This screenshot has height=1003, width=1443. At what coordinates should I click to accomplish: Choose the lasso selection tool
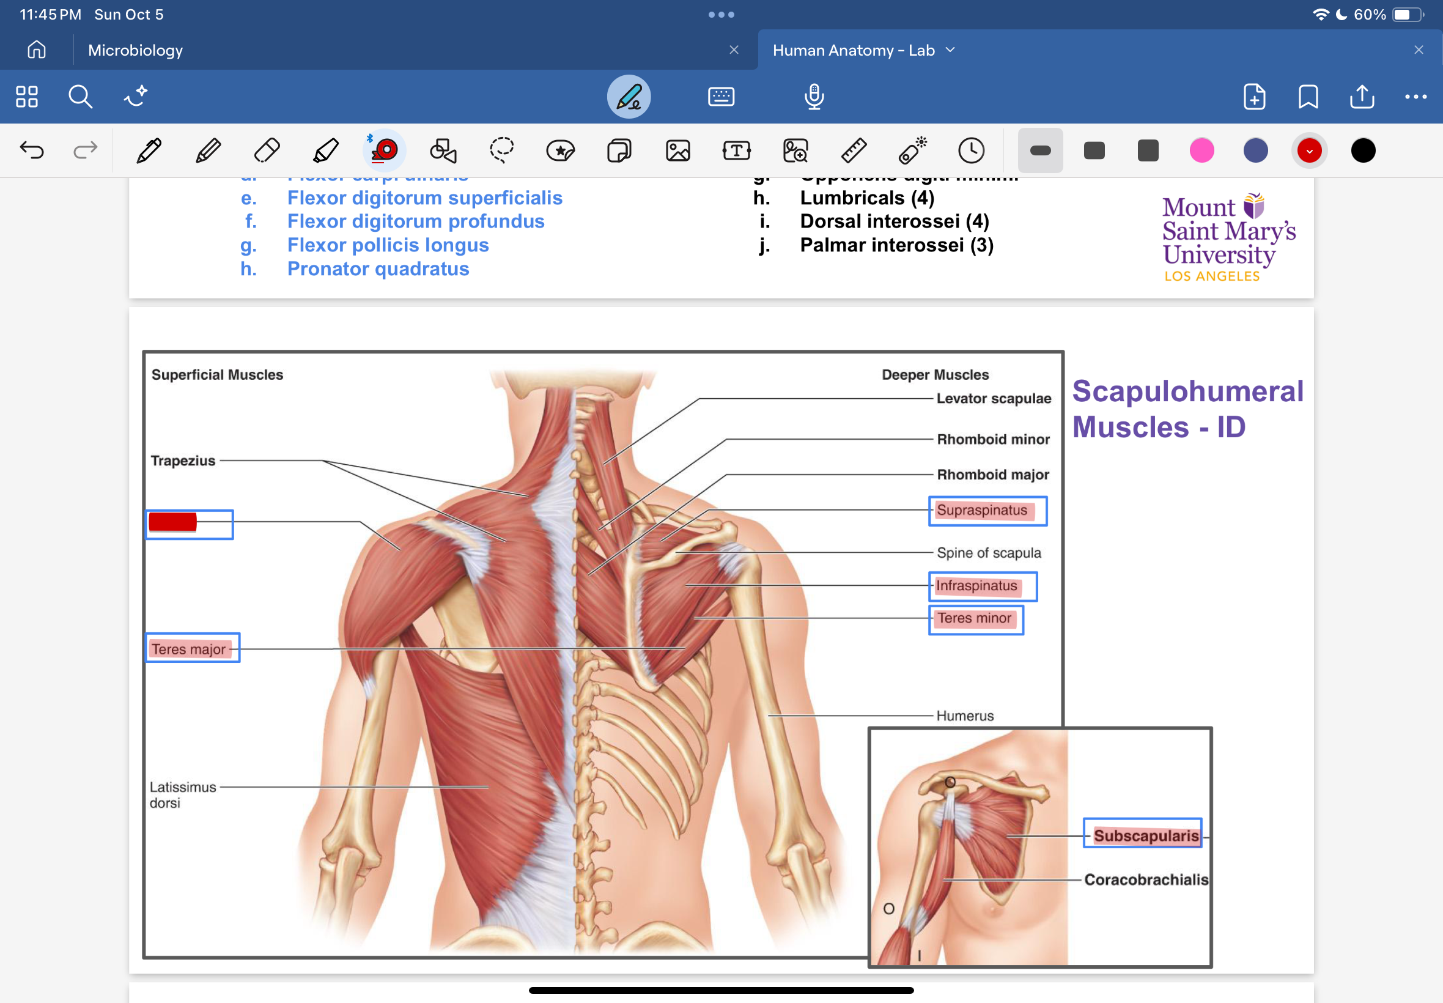pyautogui.click(x=501, y=151)
